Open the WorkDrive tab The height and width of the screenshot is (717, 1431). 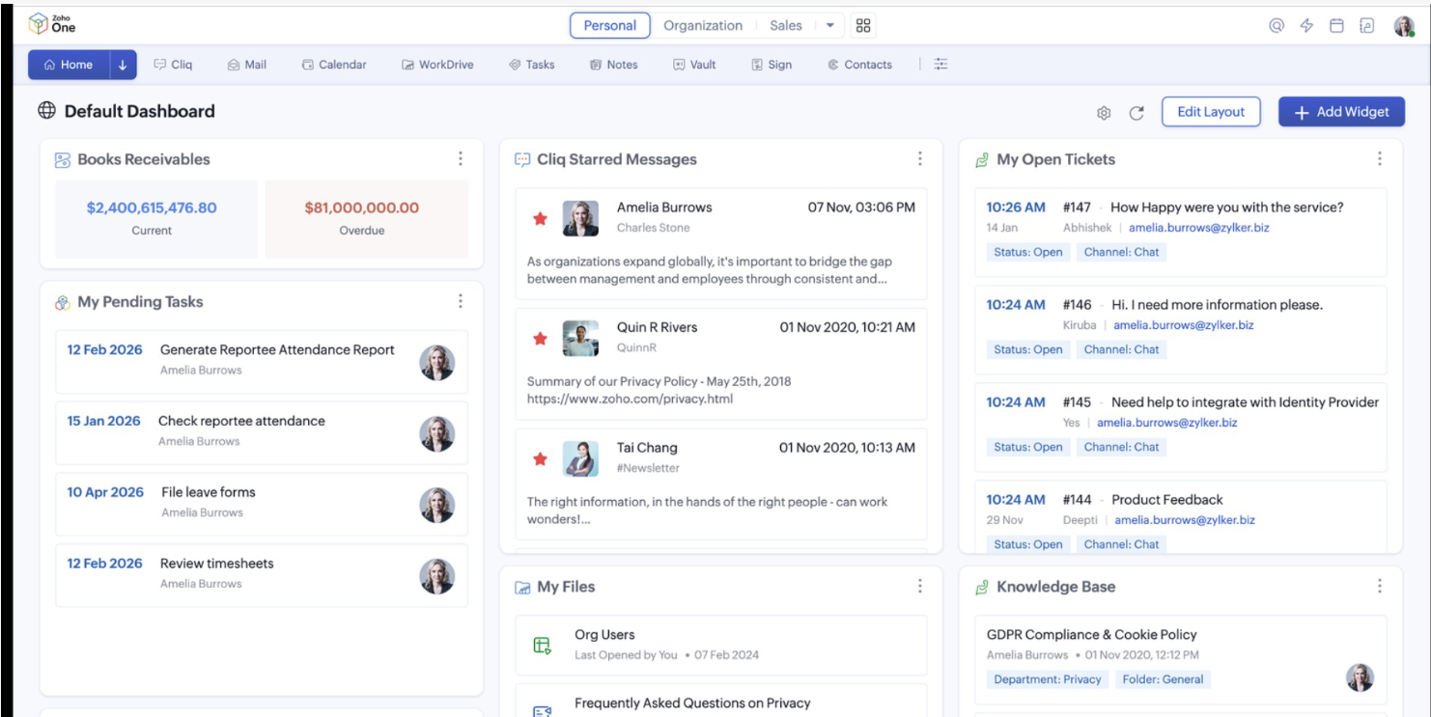point(437,65)
